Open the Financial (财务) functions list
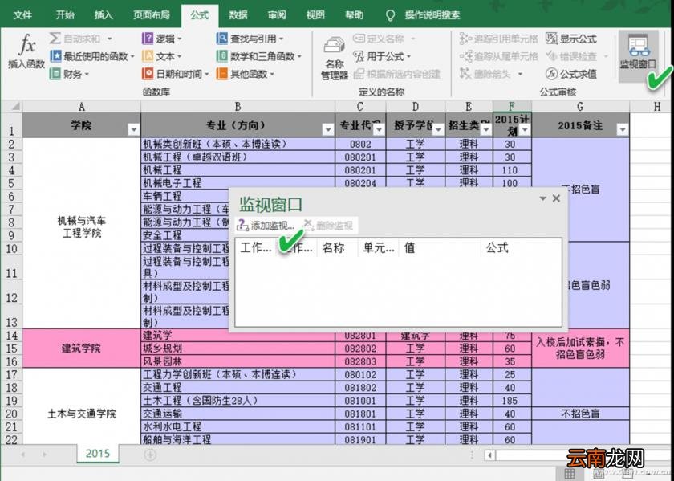Screen dimensions: 674x481 69,74
